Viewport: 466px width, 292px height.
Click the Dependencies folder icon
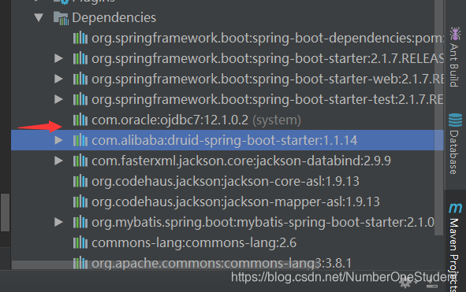point(61,18)
